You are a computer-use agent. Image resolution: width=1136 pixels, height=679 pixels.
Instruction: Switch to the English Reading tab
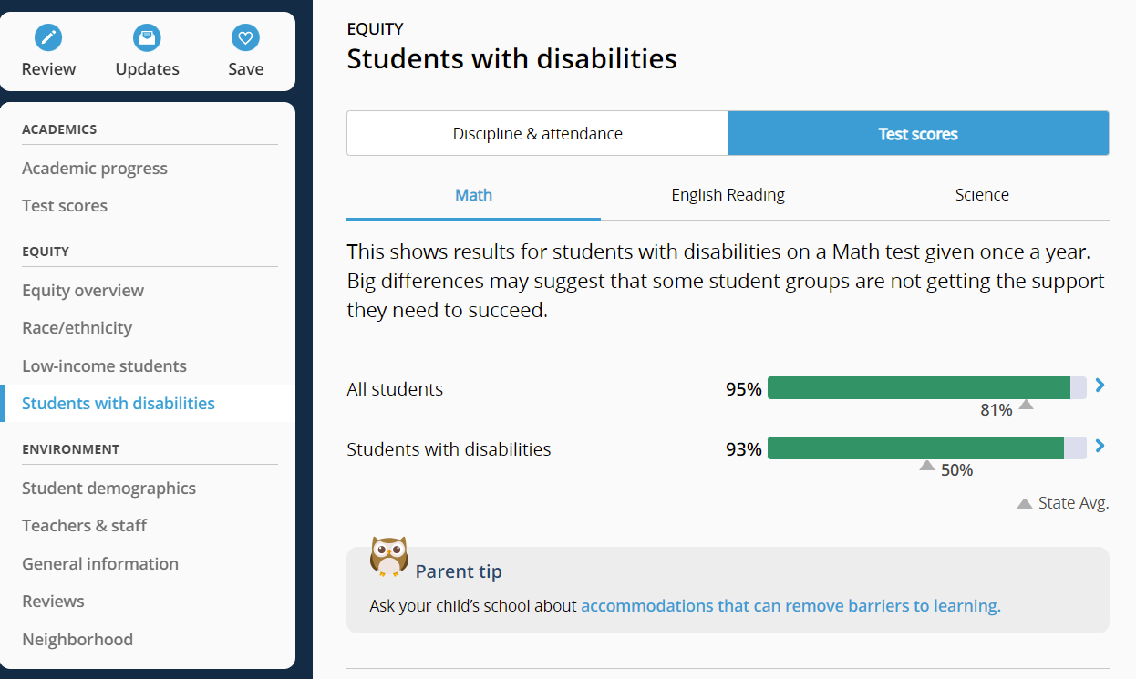click(728, 195)
